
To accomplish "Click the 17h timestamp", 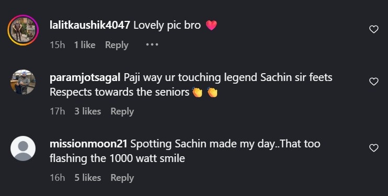I will [58, 111].
